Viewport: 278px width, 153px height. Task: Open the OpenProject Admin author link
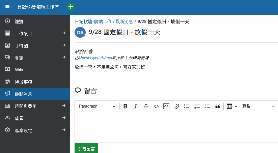(95, 58)
